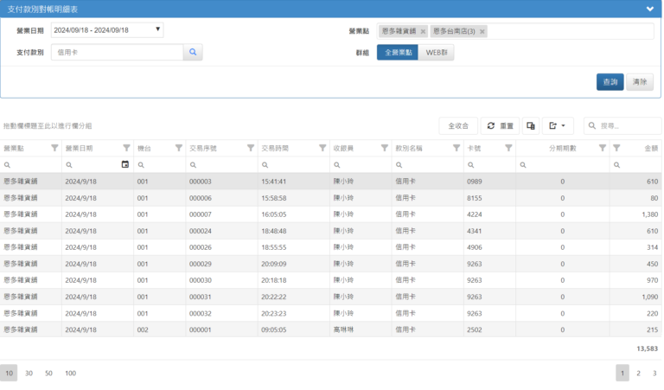Focus the 搜尋 search box
664x390 pixels.
tap(622, 125)
